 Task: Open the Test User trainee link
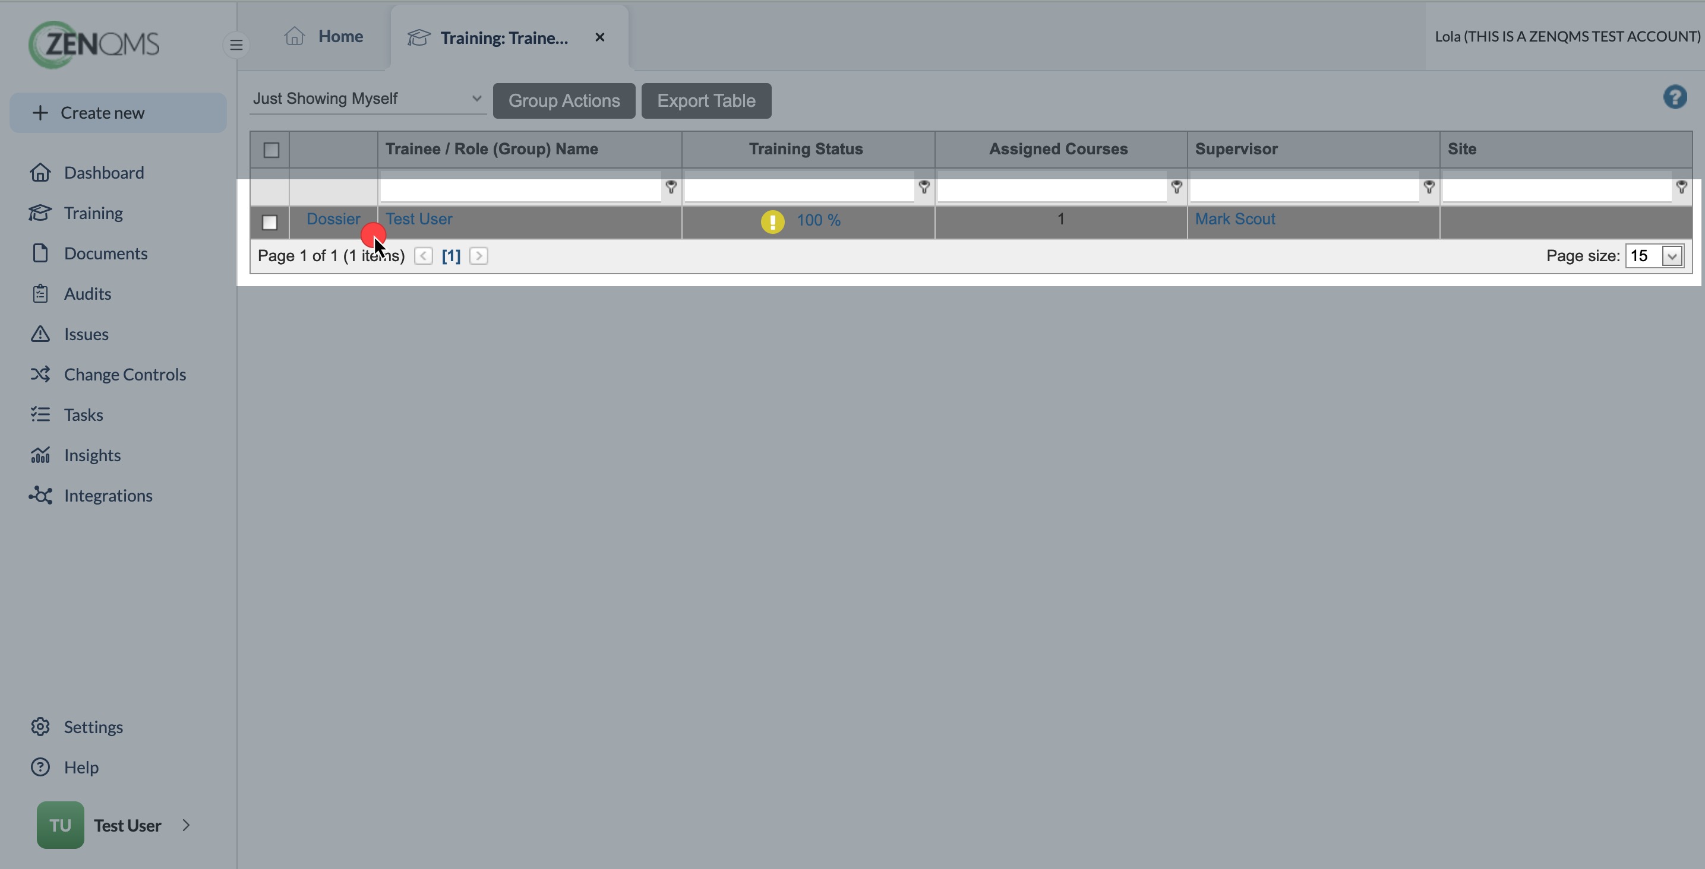(419, 219)
